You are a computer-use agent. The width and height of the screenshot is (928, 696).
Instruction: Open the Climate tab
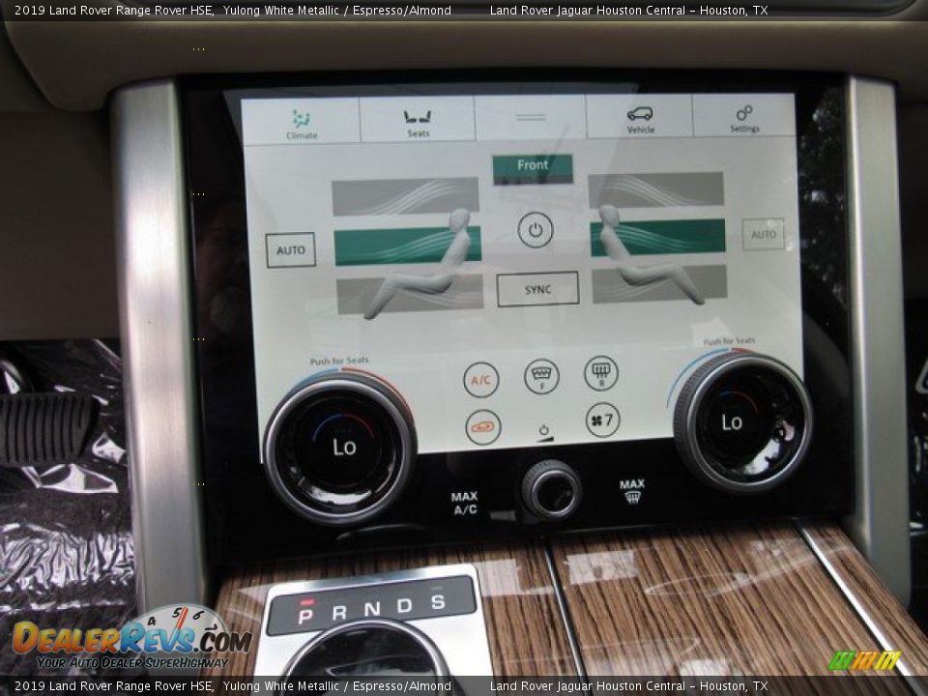point(301,122)
